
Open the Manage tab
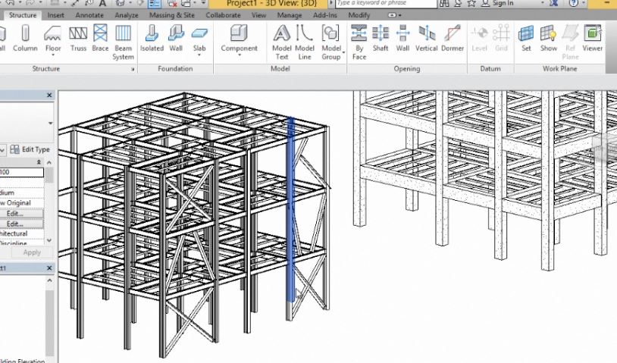point(290,15)
